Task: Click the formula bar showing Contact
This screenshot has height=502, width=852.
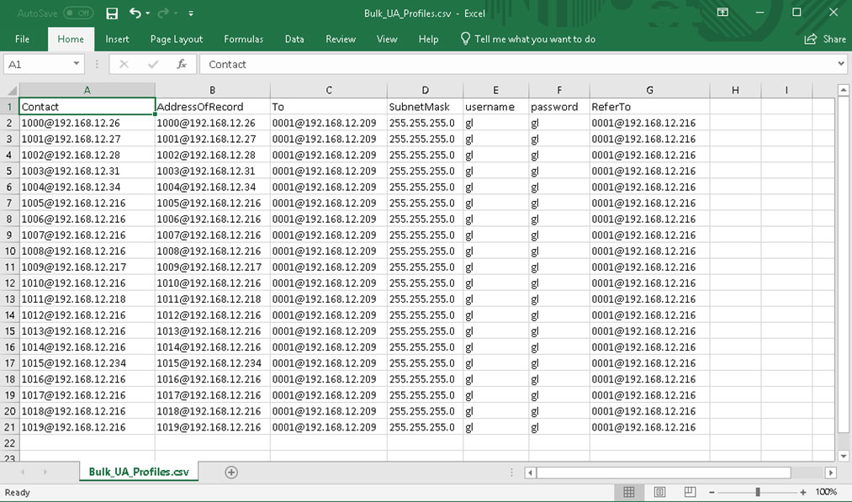Action: pos(516,65)
